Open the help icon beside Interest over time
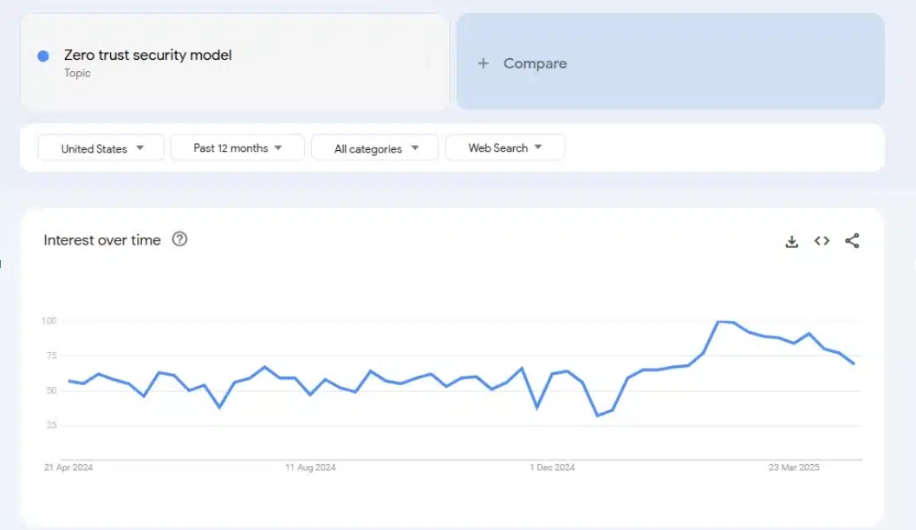Image resolution: width=916 pixels, height=530 pixels. (x=179, y=239)
